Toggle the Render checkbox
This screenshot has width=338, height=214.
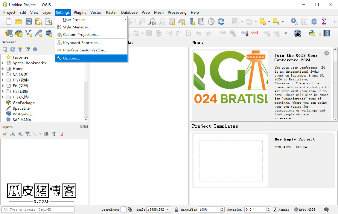(275, 210)
